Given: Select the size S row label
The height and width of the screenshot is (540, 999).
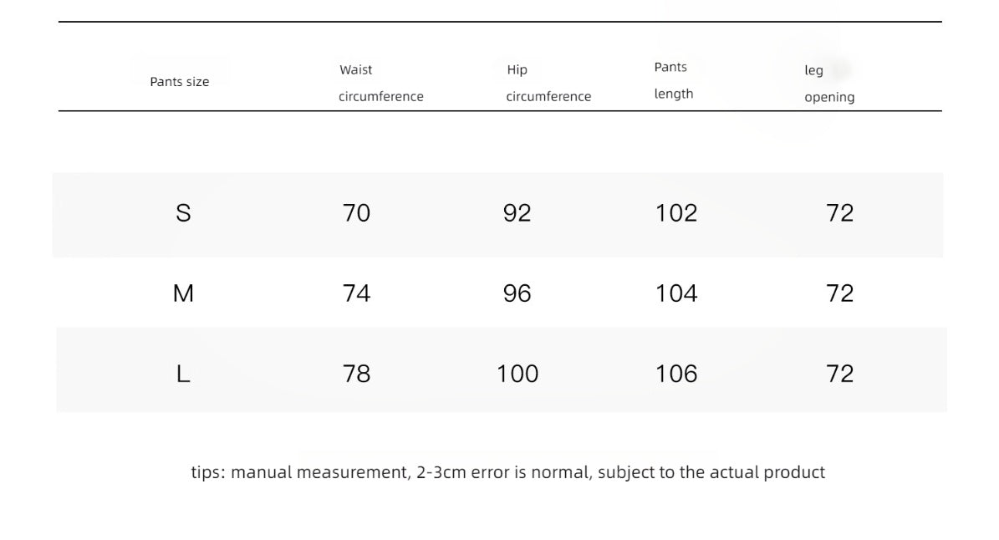Looking at the screenshot, I should coord(183,212).
